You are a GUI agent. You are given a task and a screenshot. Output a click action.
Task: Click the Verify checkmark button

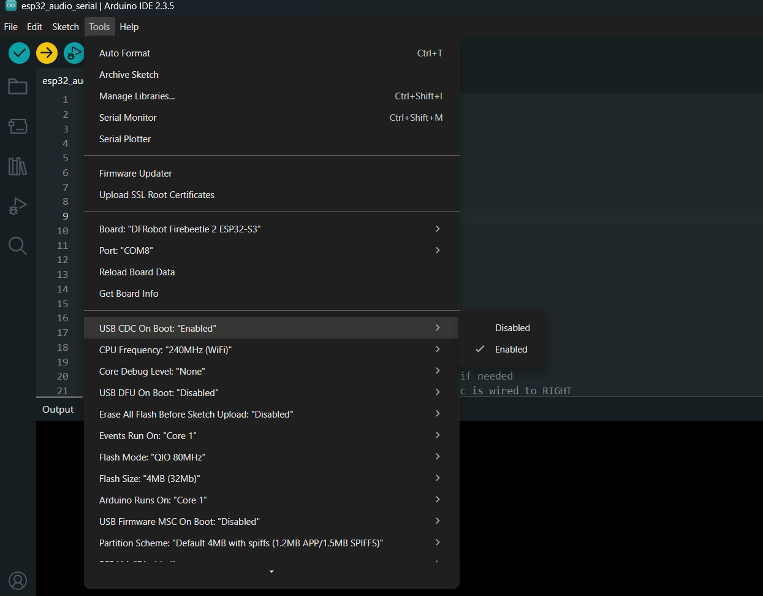click(19, 53)
